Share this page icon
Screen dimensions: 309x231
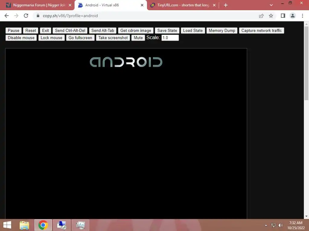(x=261, y=16)
